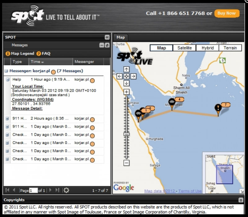The image size is (248, 217).
Task: Expand the 911 message from 1 Day ago
Action: coord(7,127)
